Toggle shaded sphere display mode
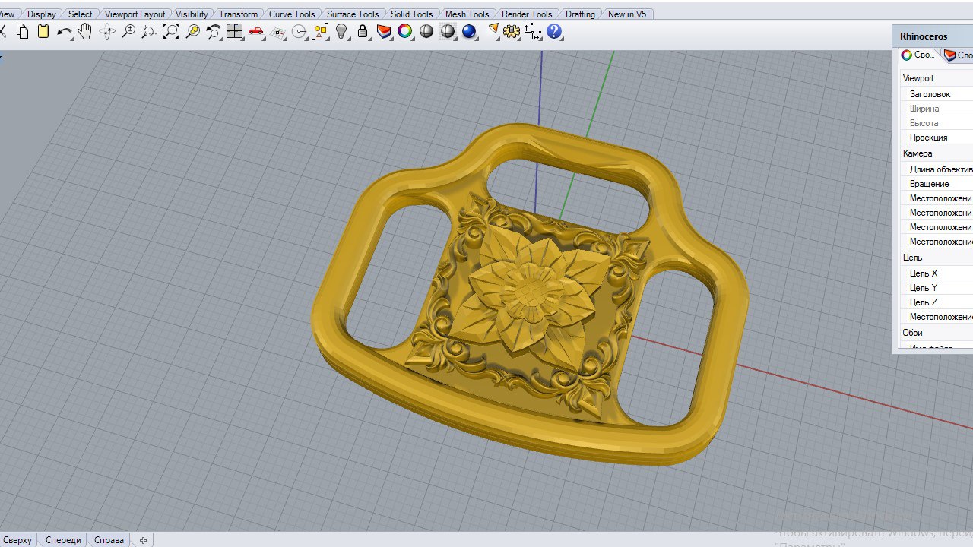Viewport: 973px width, 547px height. [426, 32]
